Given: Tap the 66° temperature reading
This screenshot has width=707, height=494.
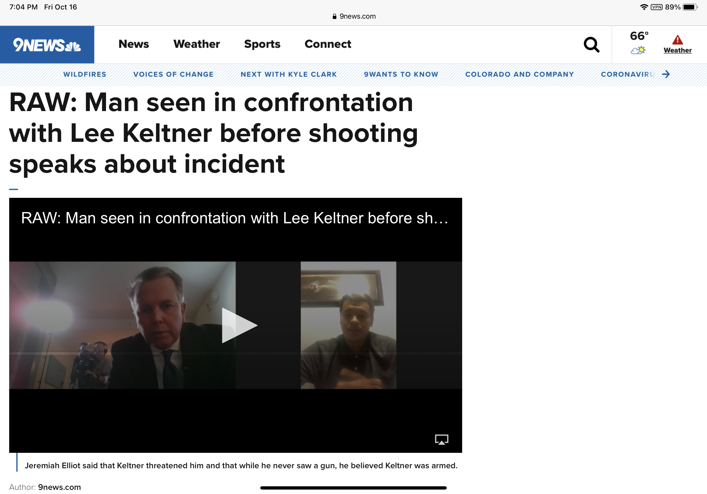Looking at the screenshot, I should (639, 36).
